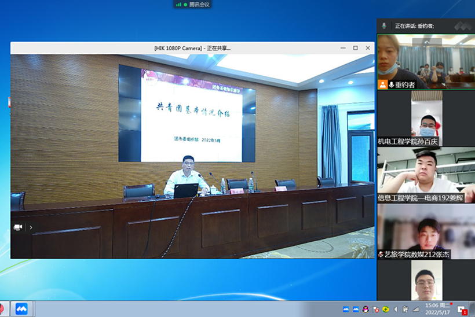Viewport: 475px width, 317px height.
Task: Open the QQ penguin tray icon
Action: pos(366,309)
